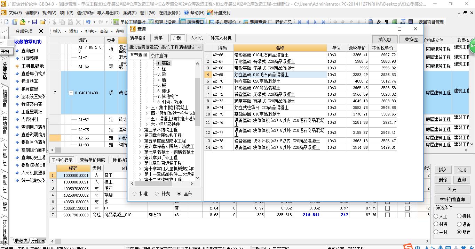Click 删除 button in right panel
The image size is (475, 249).
tap(443, 180)
